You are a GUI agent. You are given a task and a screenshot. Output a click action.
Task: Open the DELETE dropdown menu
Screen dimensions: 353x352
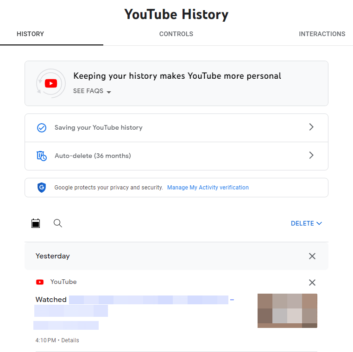pos(306,223)
